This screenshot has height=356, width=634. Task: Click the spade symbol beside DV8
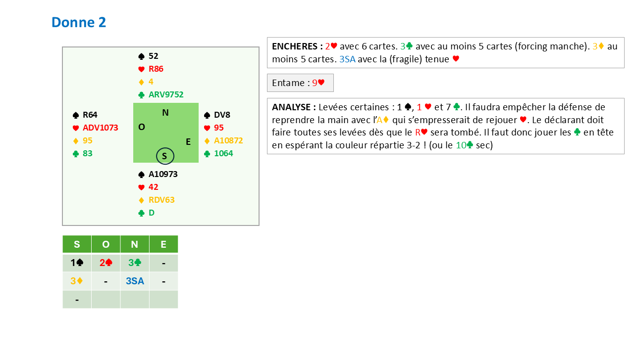208,115
